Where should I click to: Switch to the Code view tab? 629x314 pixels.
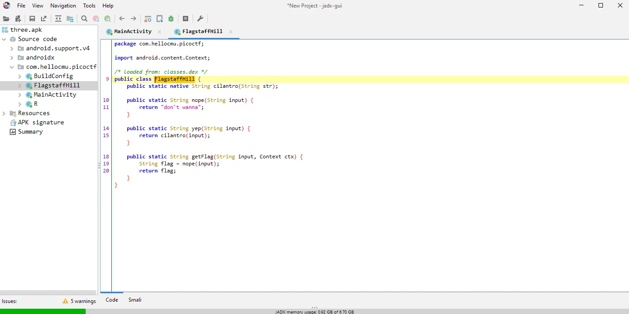pyautogui.click(x=112, y=300)
